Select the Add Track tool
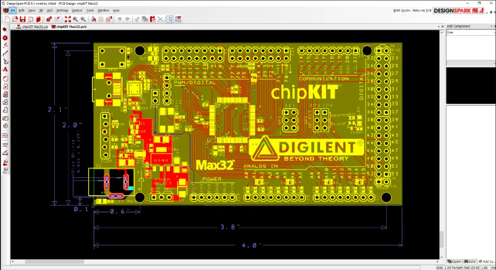Screen dimensions: 496x270 pos(5,54)
